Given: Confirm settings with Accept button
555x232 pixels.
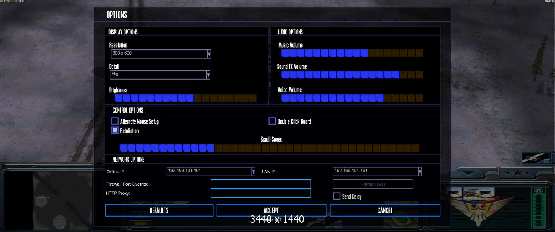Looking at the screenshot, I should [x=271, y=210].
